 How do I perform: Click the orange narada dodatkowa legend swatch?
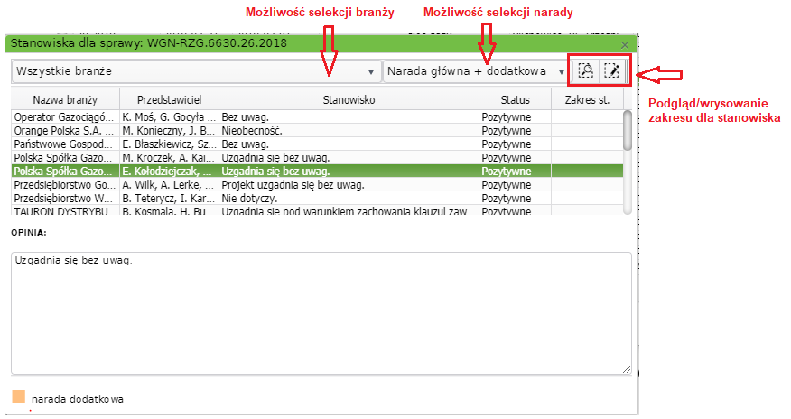tap(19, 396)
